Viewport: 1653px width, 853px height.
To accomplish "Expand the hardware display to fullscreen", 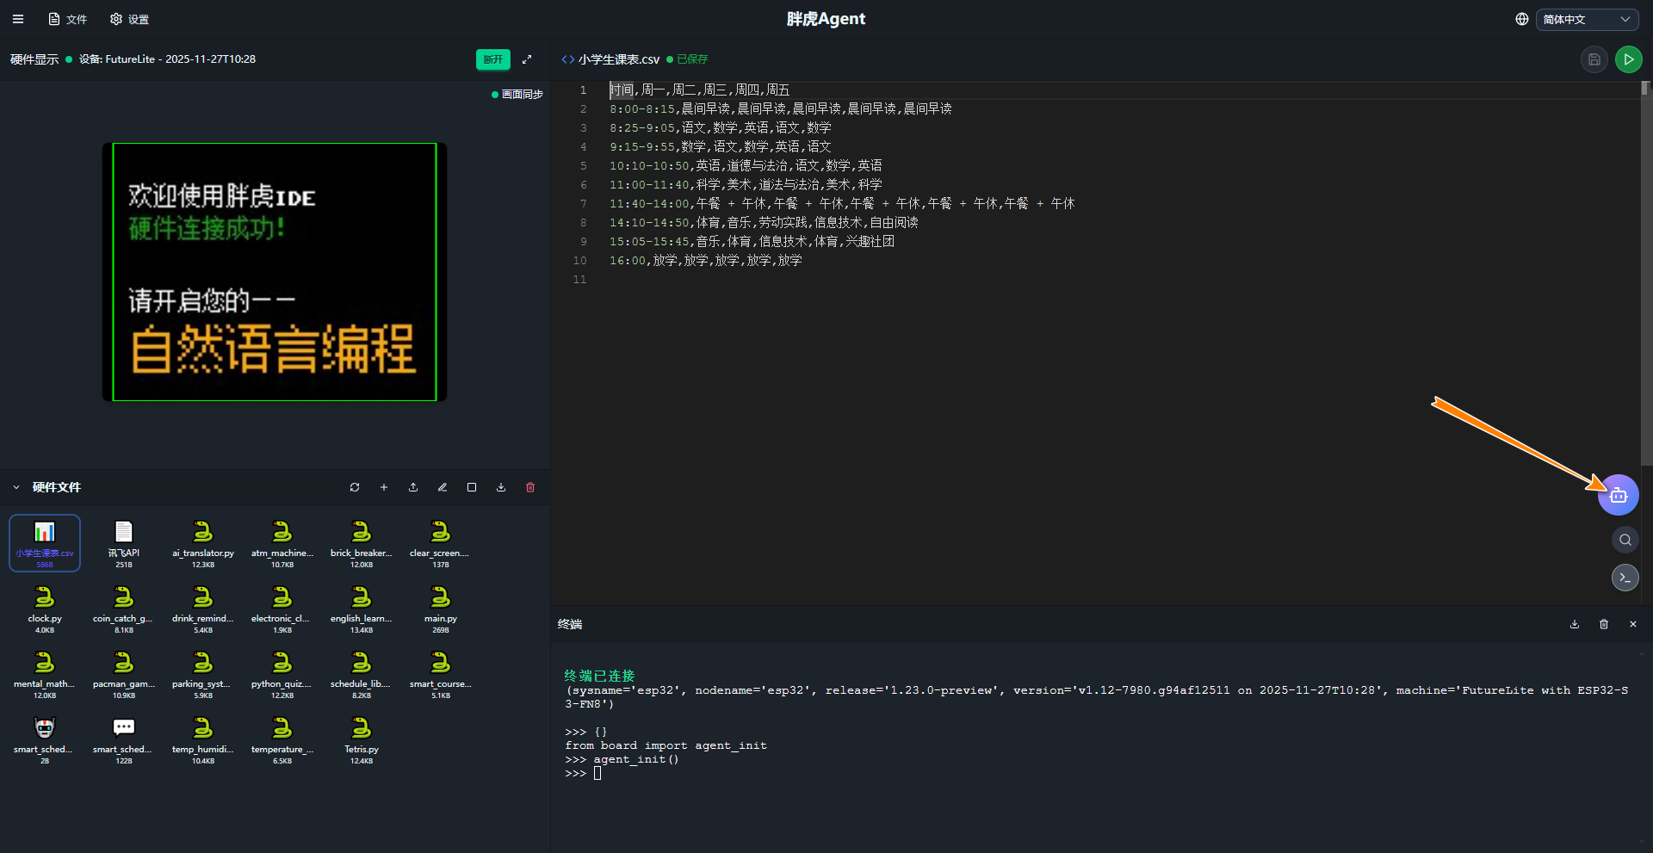I will 527,59.
